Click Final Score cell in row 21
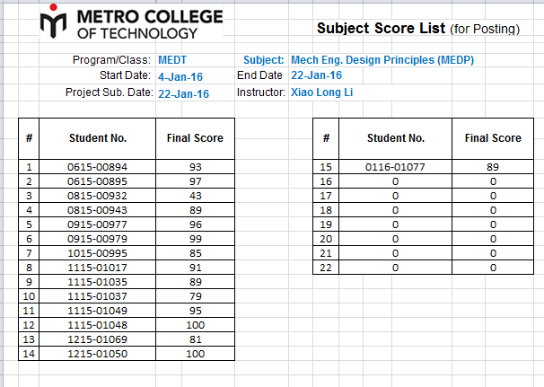This screenshot has width=544, height=387. click(x=493, y=253)
